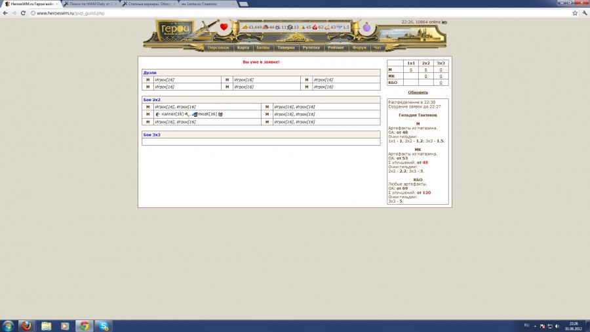Open the Персонаж menu
Screen dimensions: 590x332
tap(218, 48)
